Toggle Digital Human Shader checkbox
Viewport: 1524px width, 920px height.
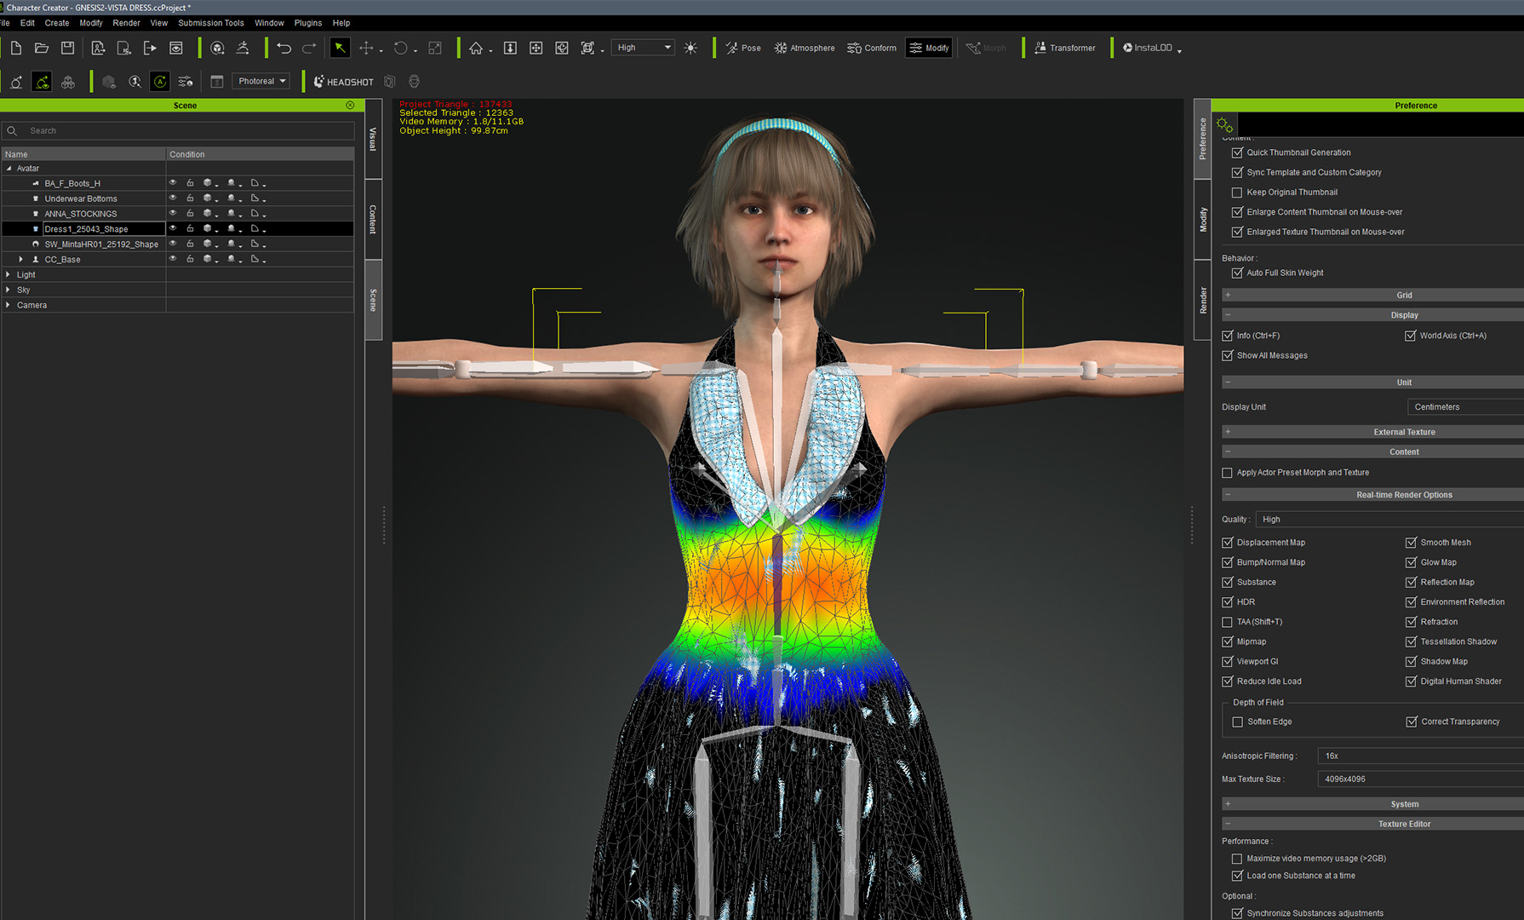1411,681
